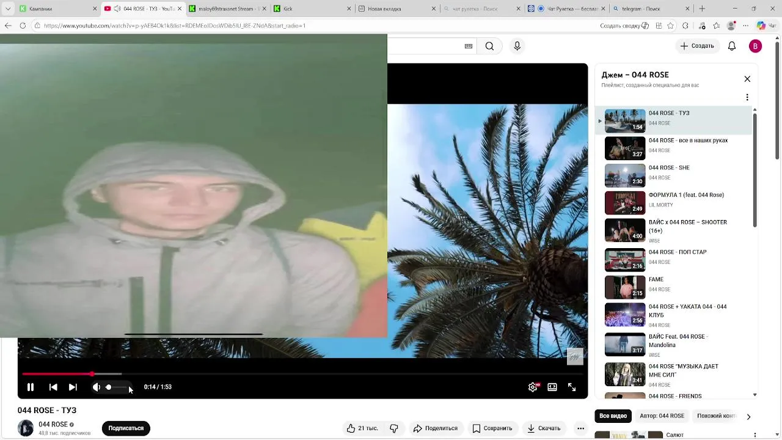The height and width of the screenshot is (440, 782).
Task: Click 'Создать сводку' in address bar
Action: point(624,26)
